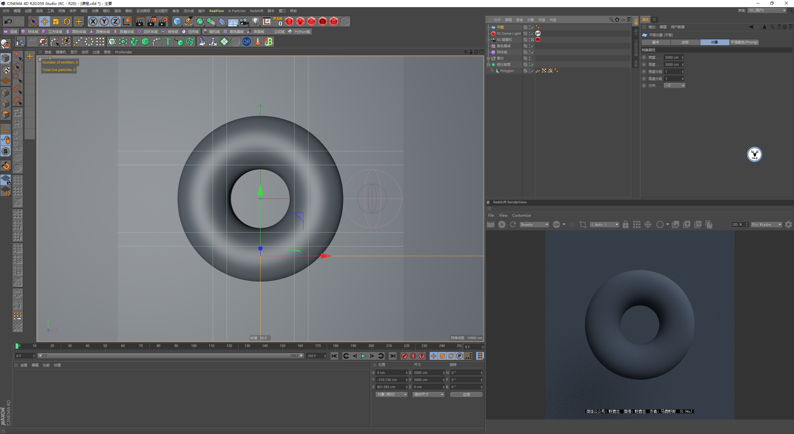This screenshot has width=794, height=434.
Task: Toggle green checkmark for RS Dome Light
Action: 533,33
